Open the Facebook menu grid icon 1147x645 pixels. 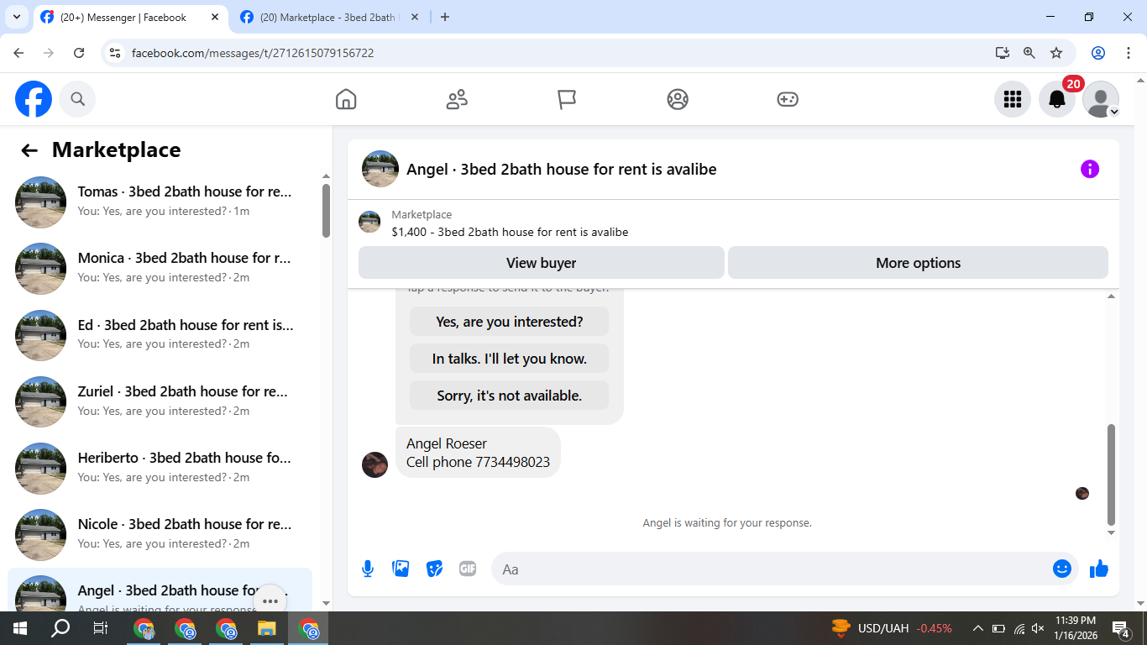[1013, 99]
